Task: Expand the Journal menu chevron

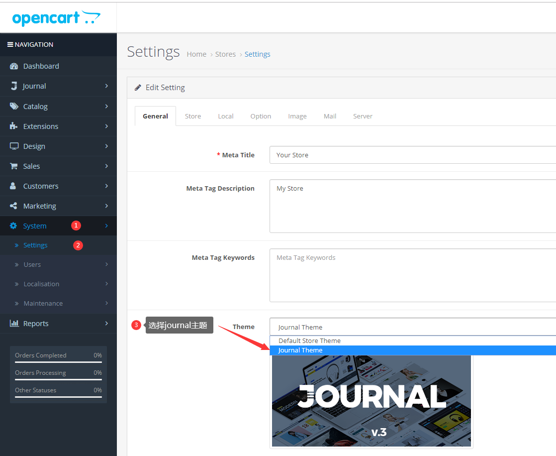Action: click(106, 86)
